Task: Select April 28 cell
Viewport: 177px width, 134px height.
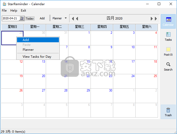Action: click(x=57, y=96)
